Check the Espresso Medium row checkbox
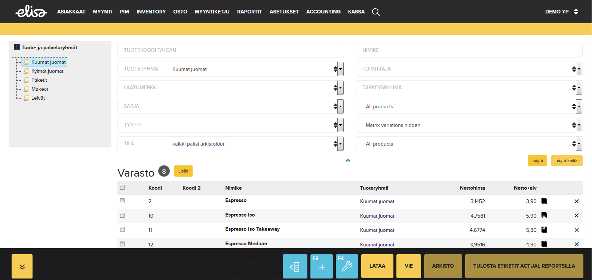 [122, 244]
